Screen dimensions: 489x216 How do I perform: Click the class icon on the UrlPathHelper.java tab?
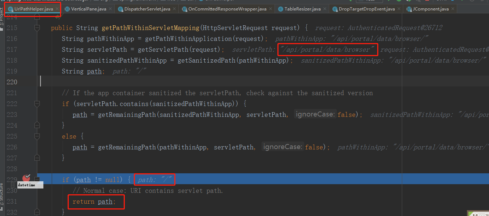[x=10, y=8]
